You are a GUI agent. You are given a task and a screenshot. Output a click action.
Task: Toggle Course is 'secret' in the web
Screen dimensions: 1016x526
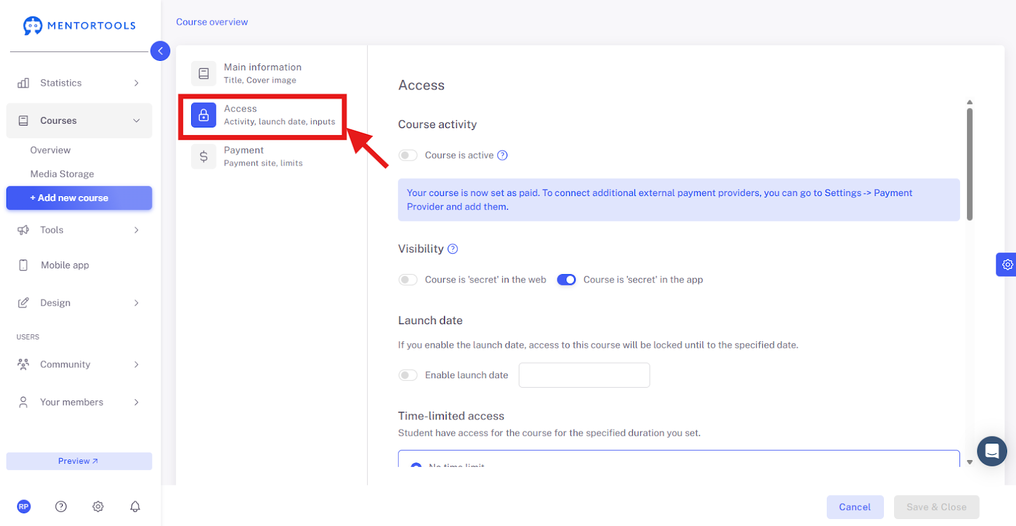pos(408,280)
